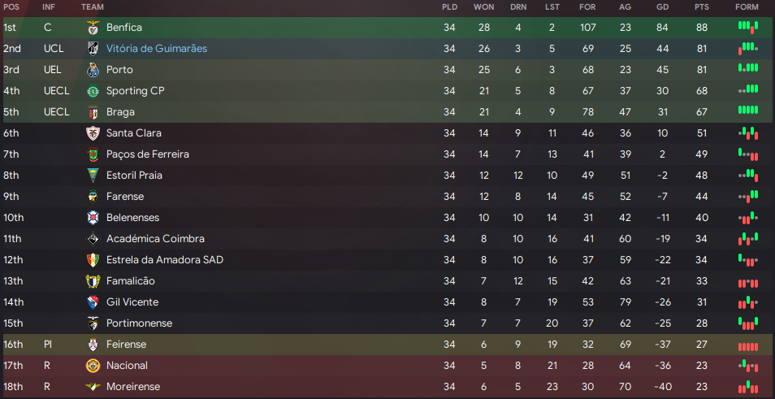
Task: Select the Belenenses table row
Action: click(387, 218)
